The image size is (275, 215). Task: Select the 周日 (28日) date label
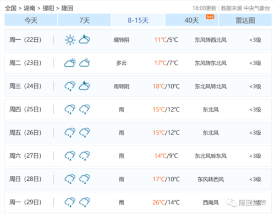[25, 179]
